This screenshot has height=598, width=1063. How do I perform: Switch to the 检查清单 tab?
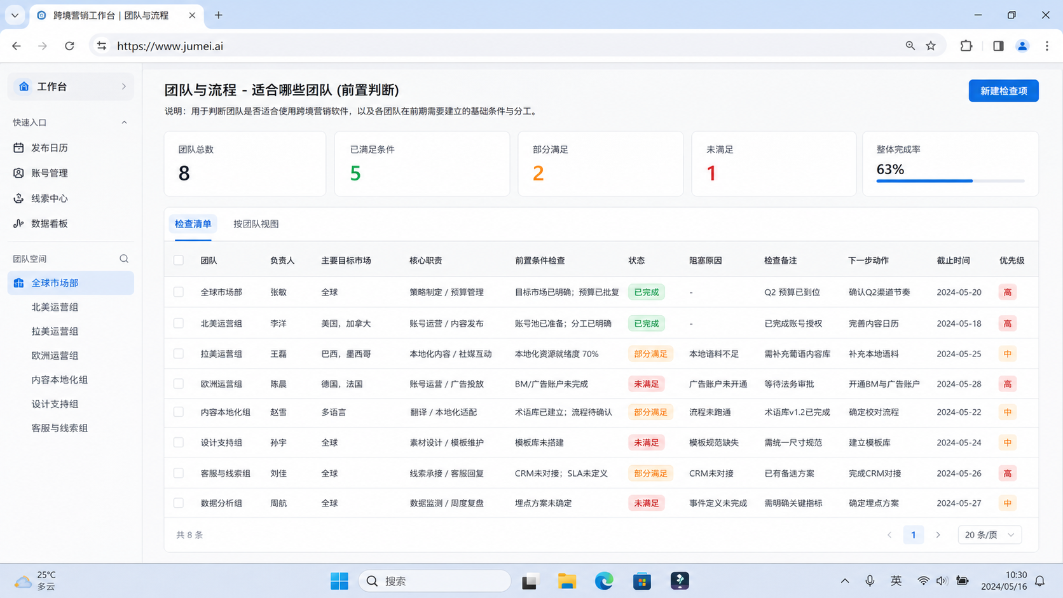(193, 224)
